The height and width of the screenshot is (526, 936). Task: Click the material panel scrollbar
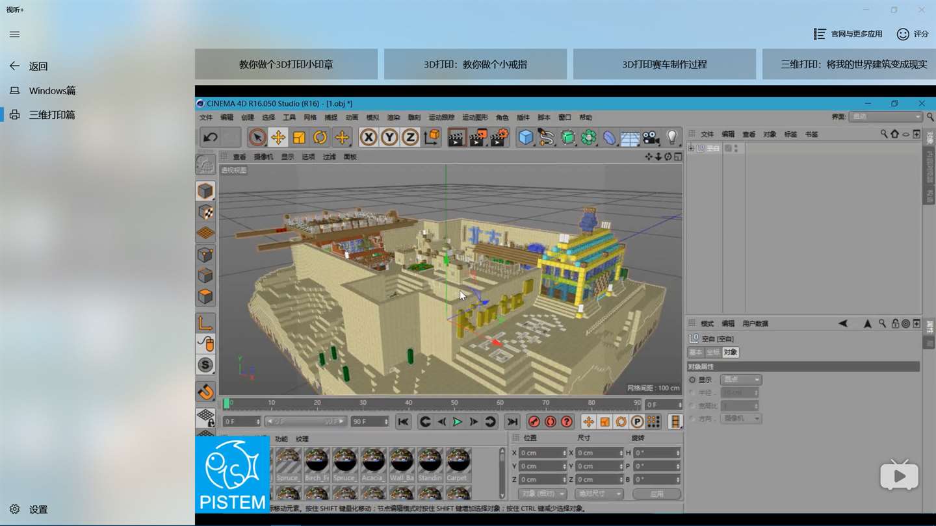(502, 472)
